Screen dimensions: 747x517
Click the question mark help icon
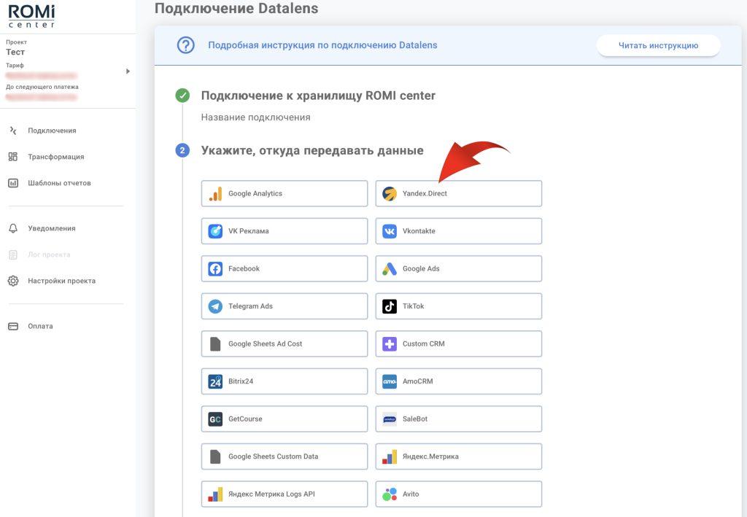[185, 45]
